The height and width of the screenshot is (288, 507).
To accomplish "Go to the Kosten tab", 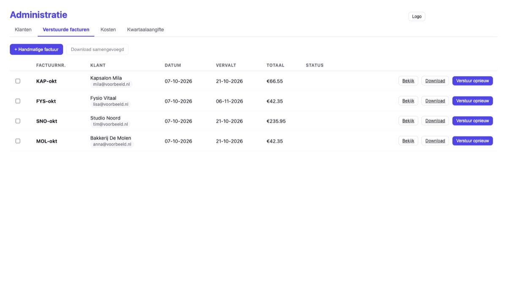I will tap(108, 30).
